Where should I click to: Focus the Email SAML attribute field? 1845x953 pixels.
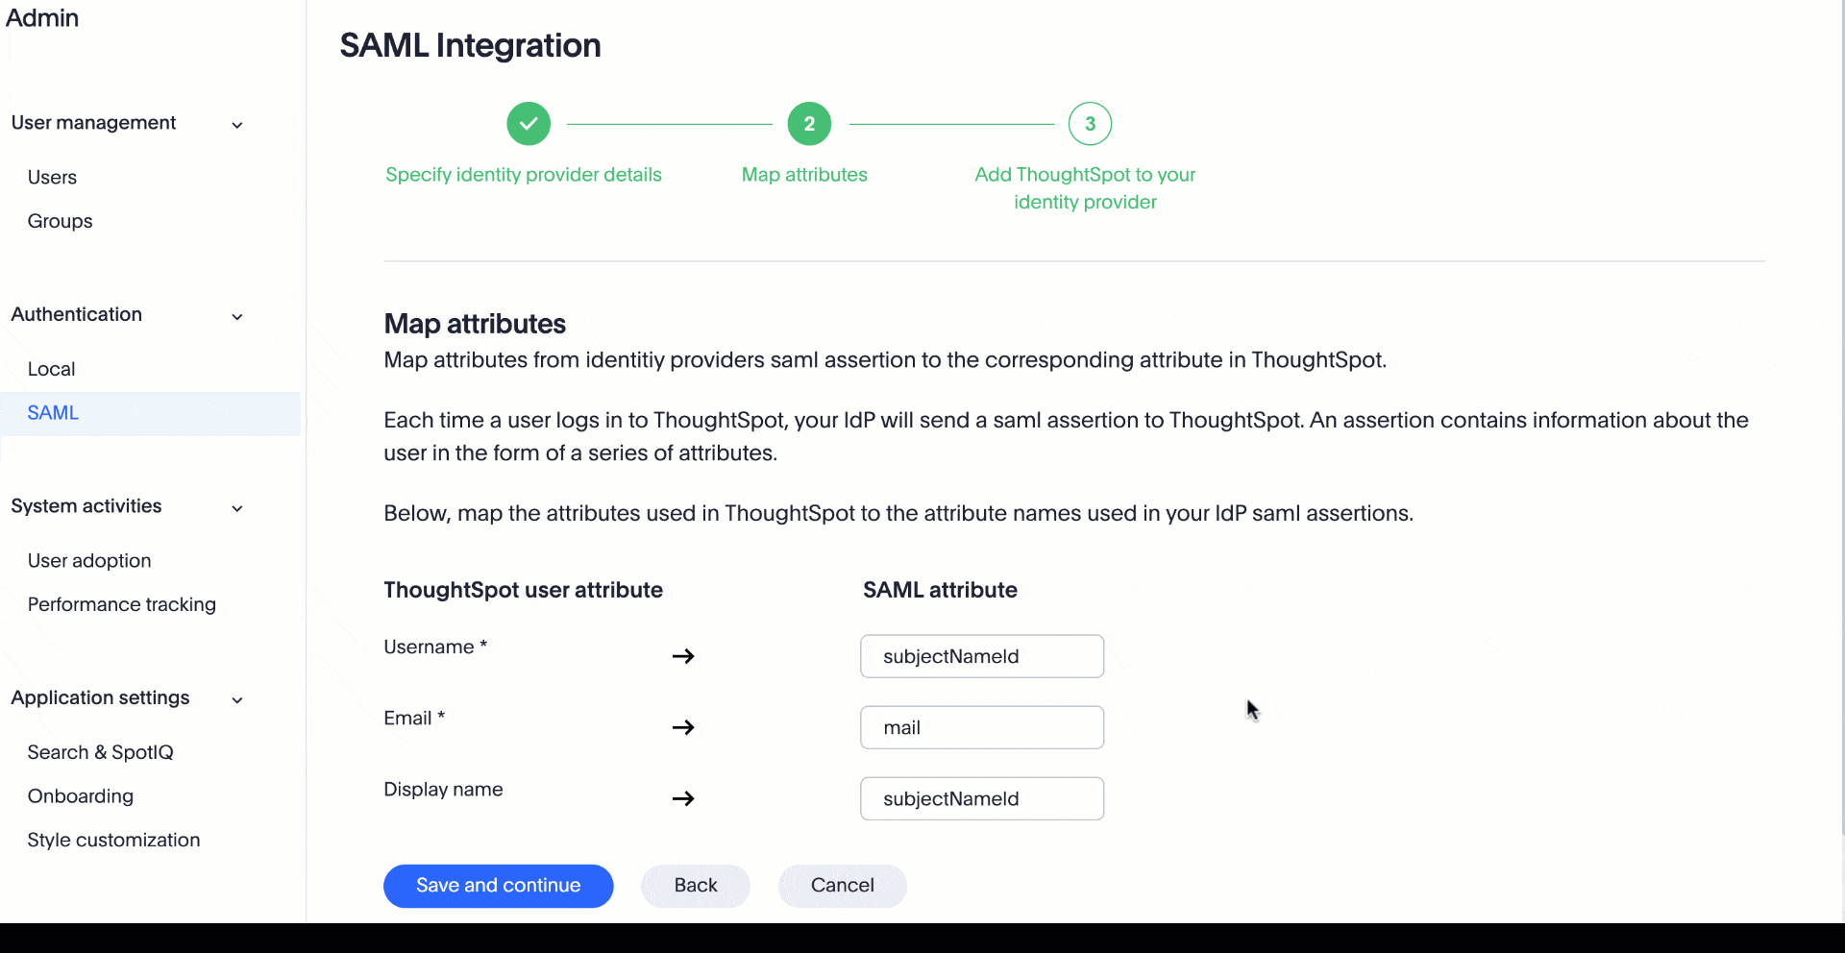982,727
